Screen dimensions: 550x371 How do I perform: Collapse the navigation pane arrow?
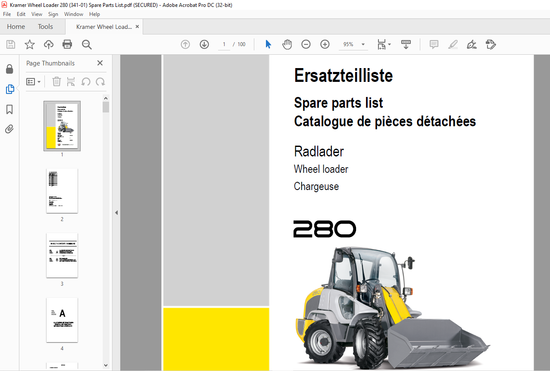(116, 212)
